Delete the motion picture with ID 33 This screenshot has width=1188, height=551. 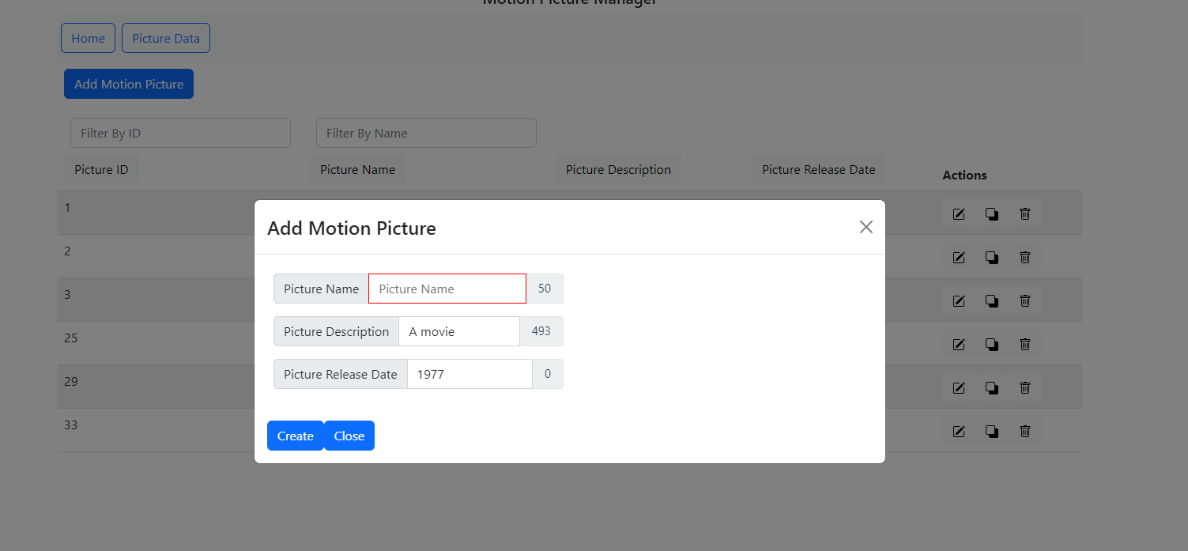[x=1024, y=431]
